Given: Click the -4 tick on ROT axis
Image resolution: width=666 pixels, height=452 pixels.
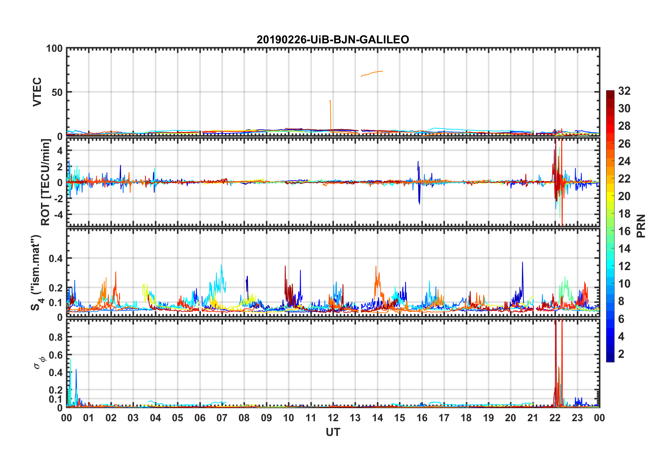Looking at the screenshot, I should point(58,214).
